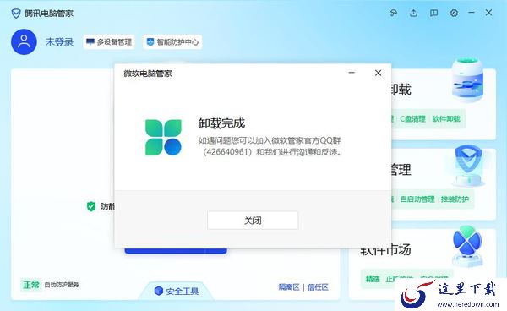Click the blue user avatar icon
507x311 pixels.
pos(24,41)
